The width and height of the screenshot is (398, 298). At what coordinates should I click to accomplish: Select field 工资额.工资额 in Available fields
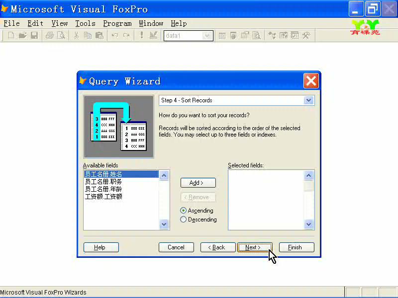tap(121, 196)
